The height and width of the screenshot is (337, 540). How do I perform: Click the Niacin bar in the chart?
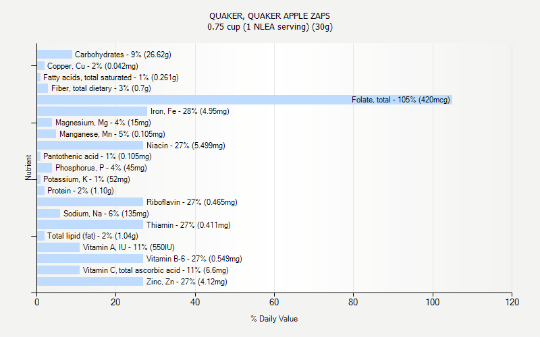(90, 145)
